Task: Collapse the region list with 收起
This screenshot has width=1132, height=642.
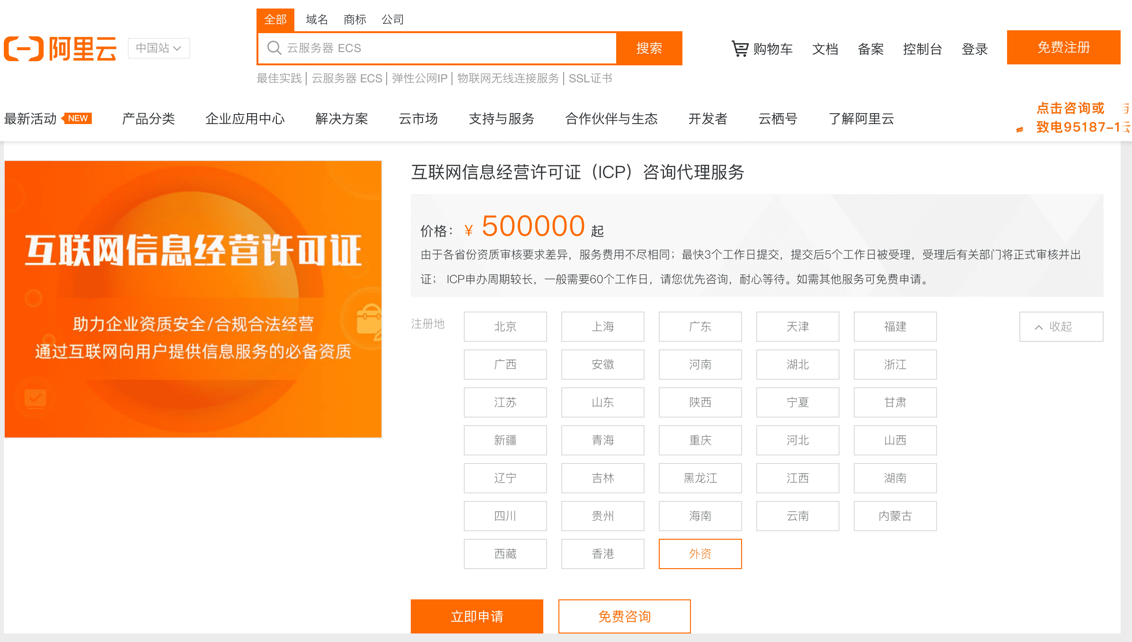Action: coord(1061,327)
